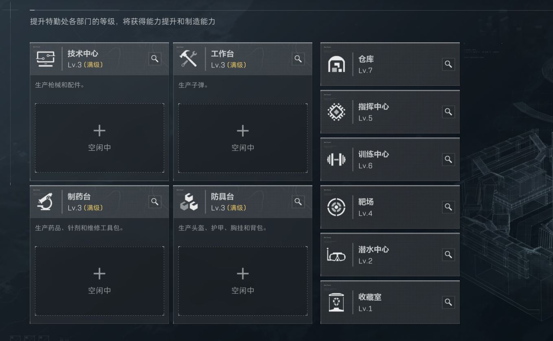Click the magnifier icon for 仓库

(x=448, y=64)
